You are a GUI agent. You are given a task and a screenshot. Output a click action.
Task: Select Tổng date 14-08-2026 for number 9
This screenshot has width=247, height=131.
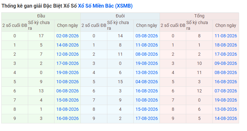pos(226,118)
